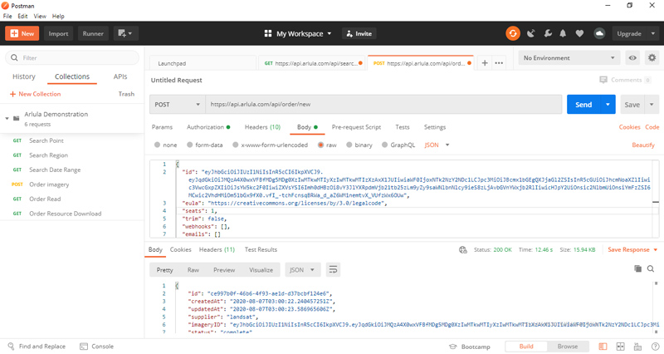Open Save button dropdown arrow
Viewport: 664px width, 354px height.
pos(652,105)
